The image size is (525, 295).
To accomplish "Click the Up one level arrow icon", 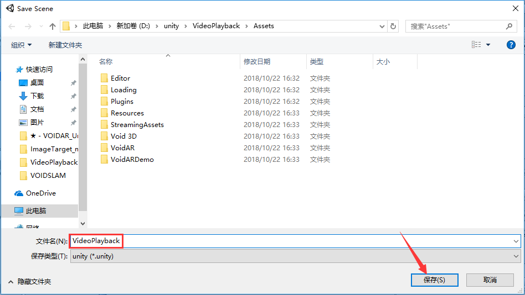I will pos(53,27).
